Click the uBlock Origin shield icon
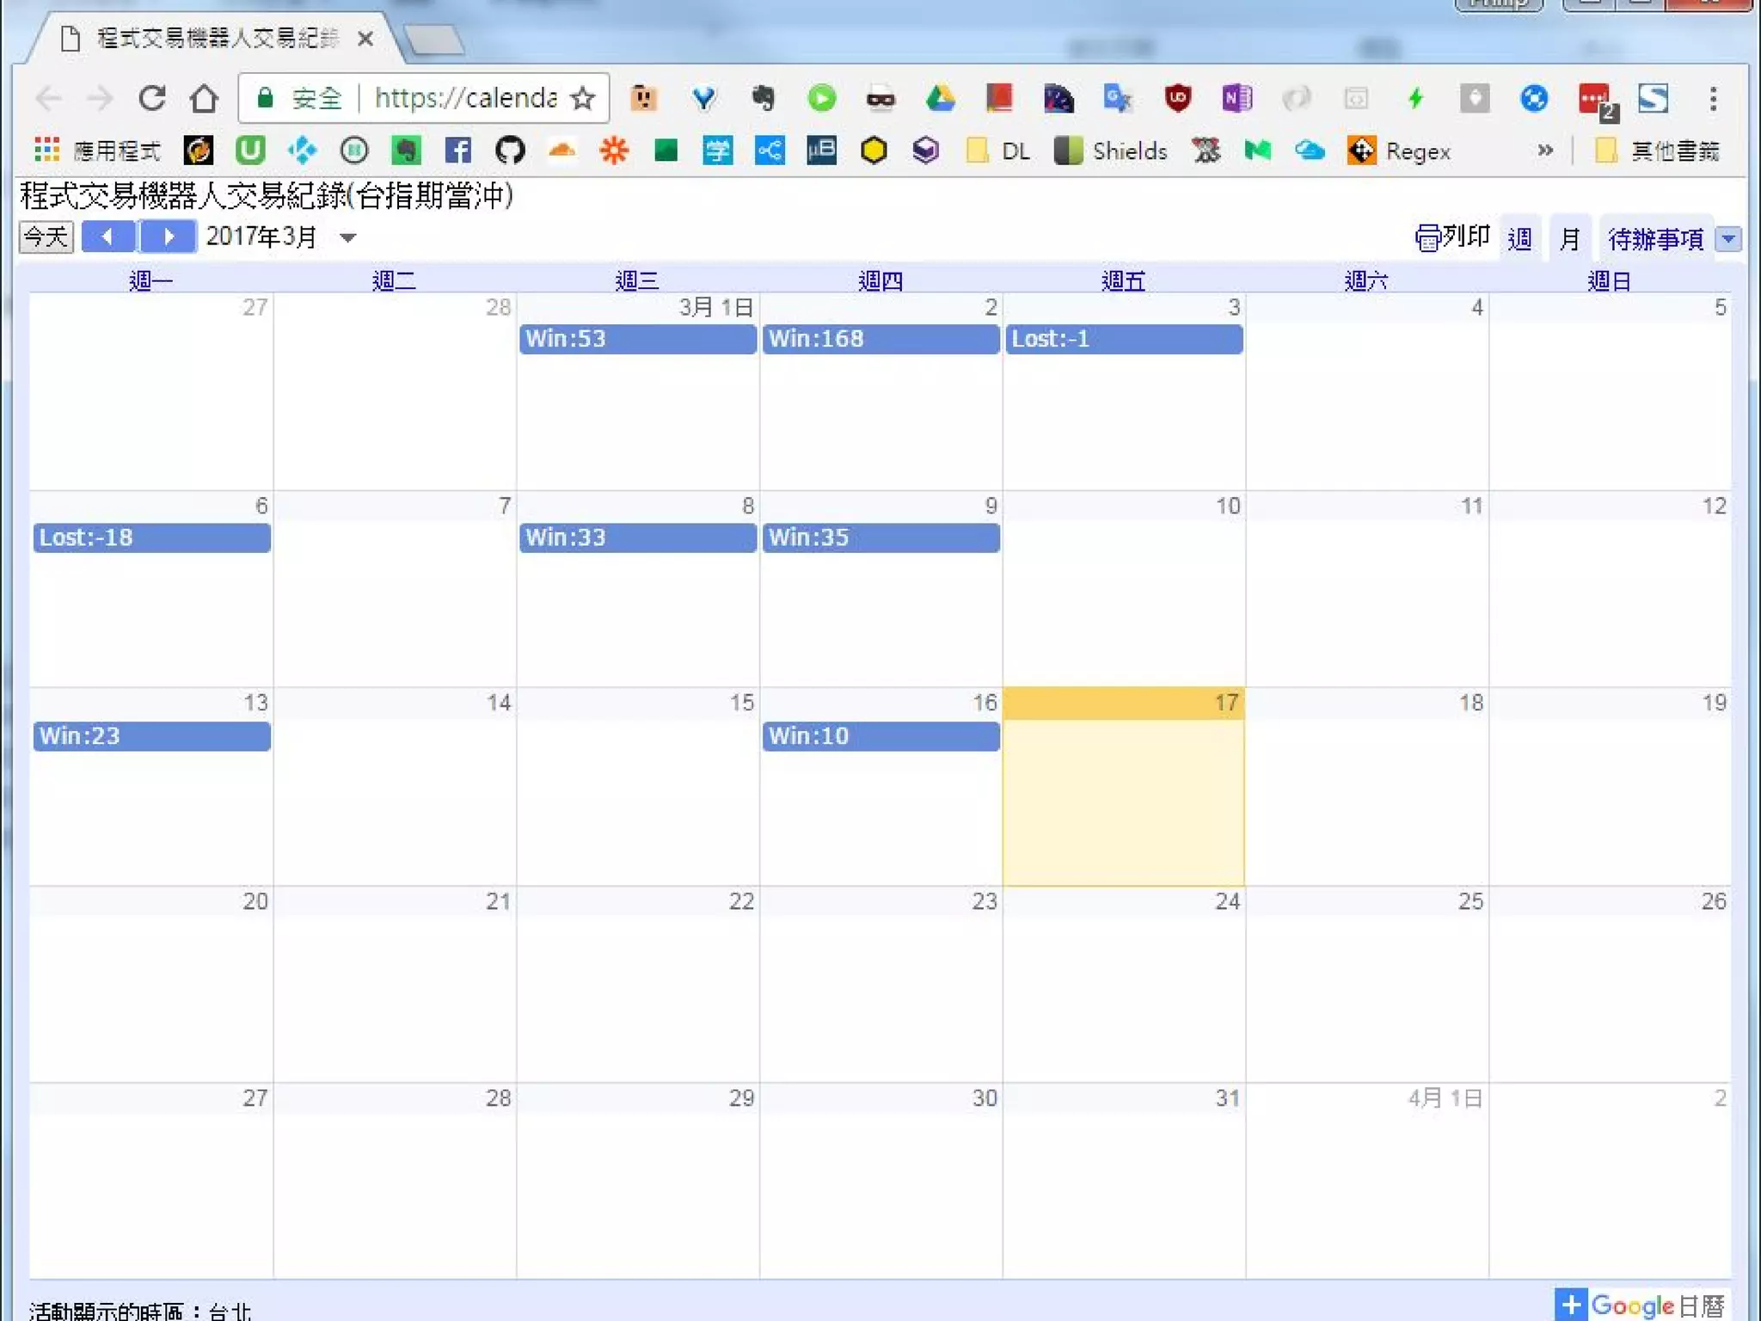This screenshot has height=1321, width=1761. [x=1177, y=98]
